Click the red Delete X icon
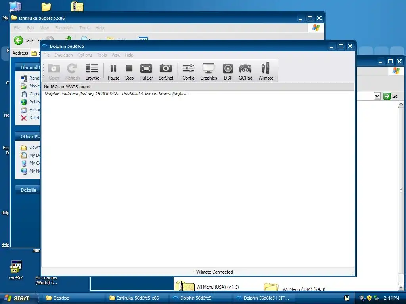 coord(24,118)
